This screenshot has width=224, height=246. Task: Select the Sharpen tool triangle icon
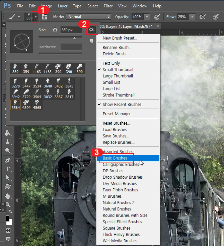click(7, 142)
